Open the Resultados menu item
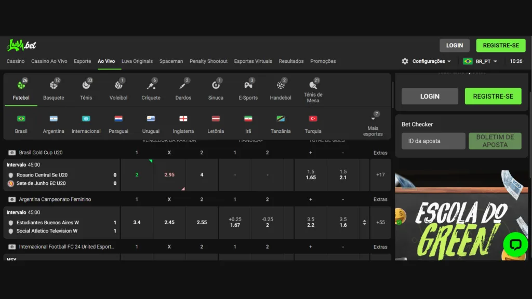Viewport: 532px width, 299px height. (291, 61)
